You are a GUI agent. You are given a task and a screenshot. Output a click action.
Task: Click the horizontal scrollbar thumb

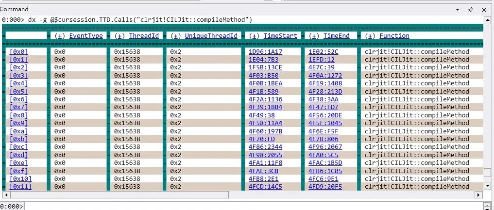119,194
